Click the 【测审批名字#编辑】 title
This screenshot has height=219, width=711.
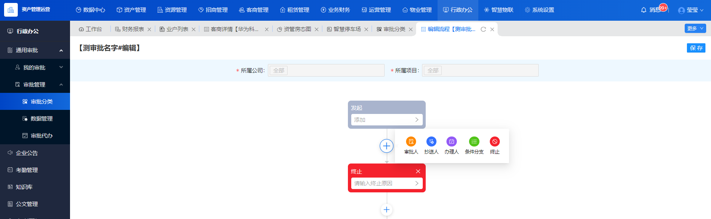tap(109, 48)
